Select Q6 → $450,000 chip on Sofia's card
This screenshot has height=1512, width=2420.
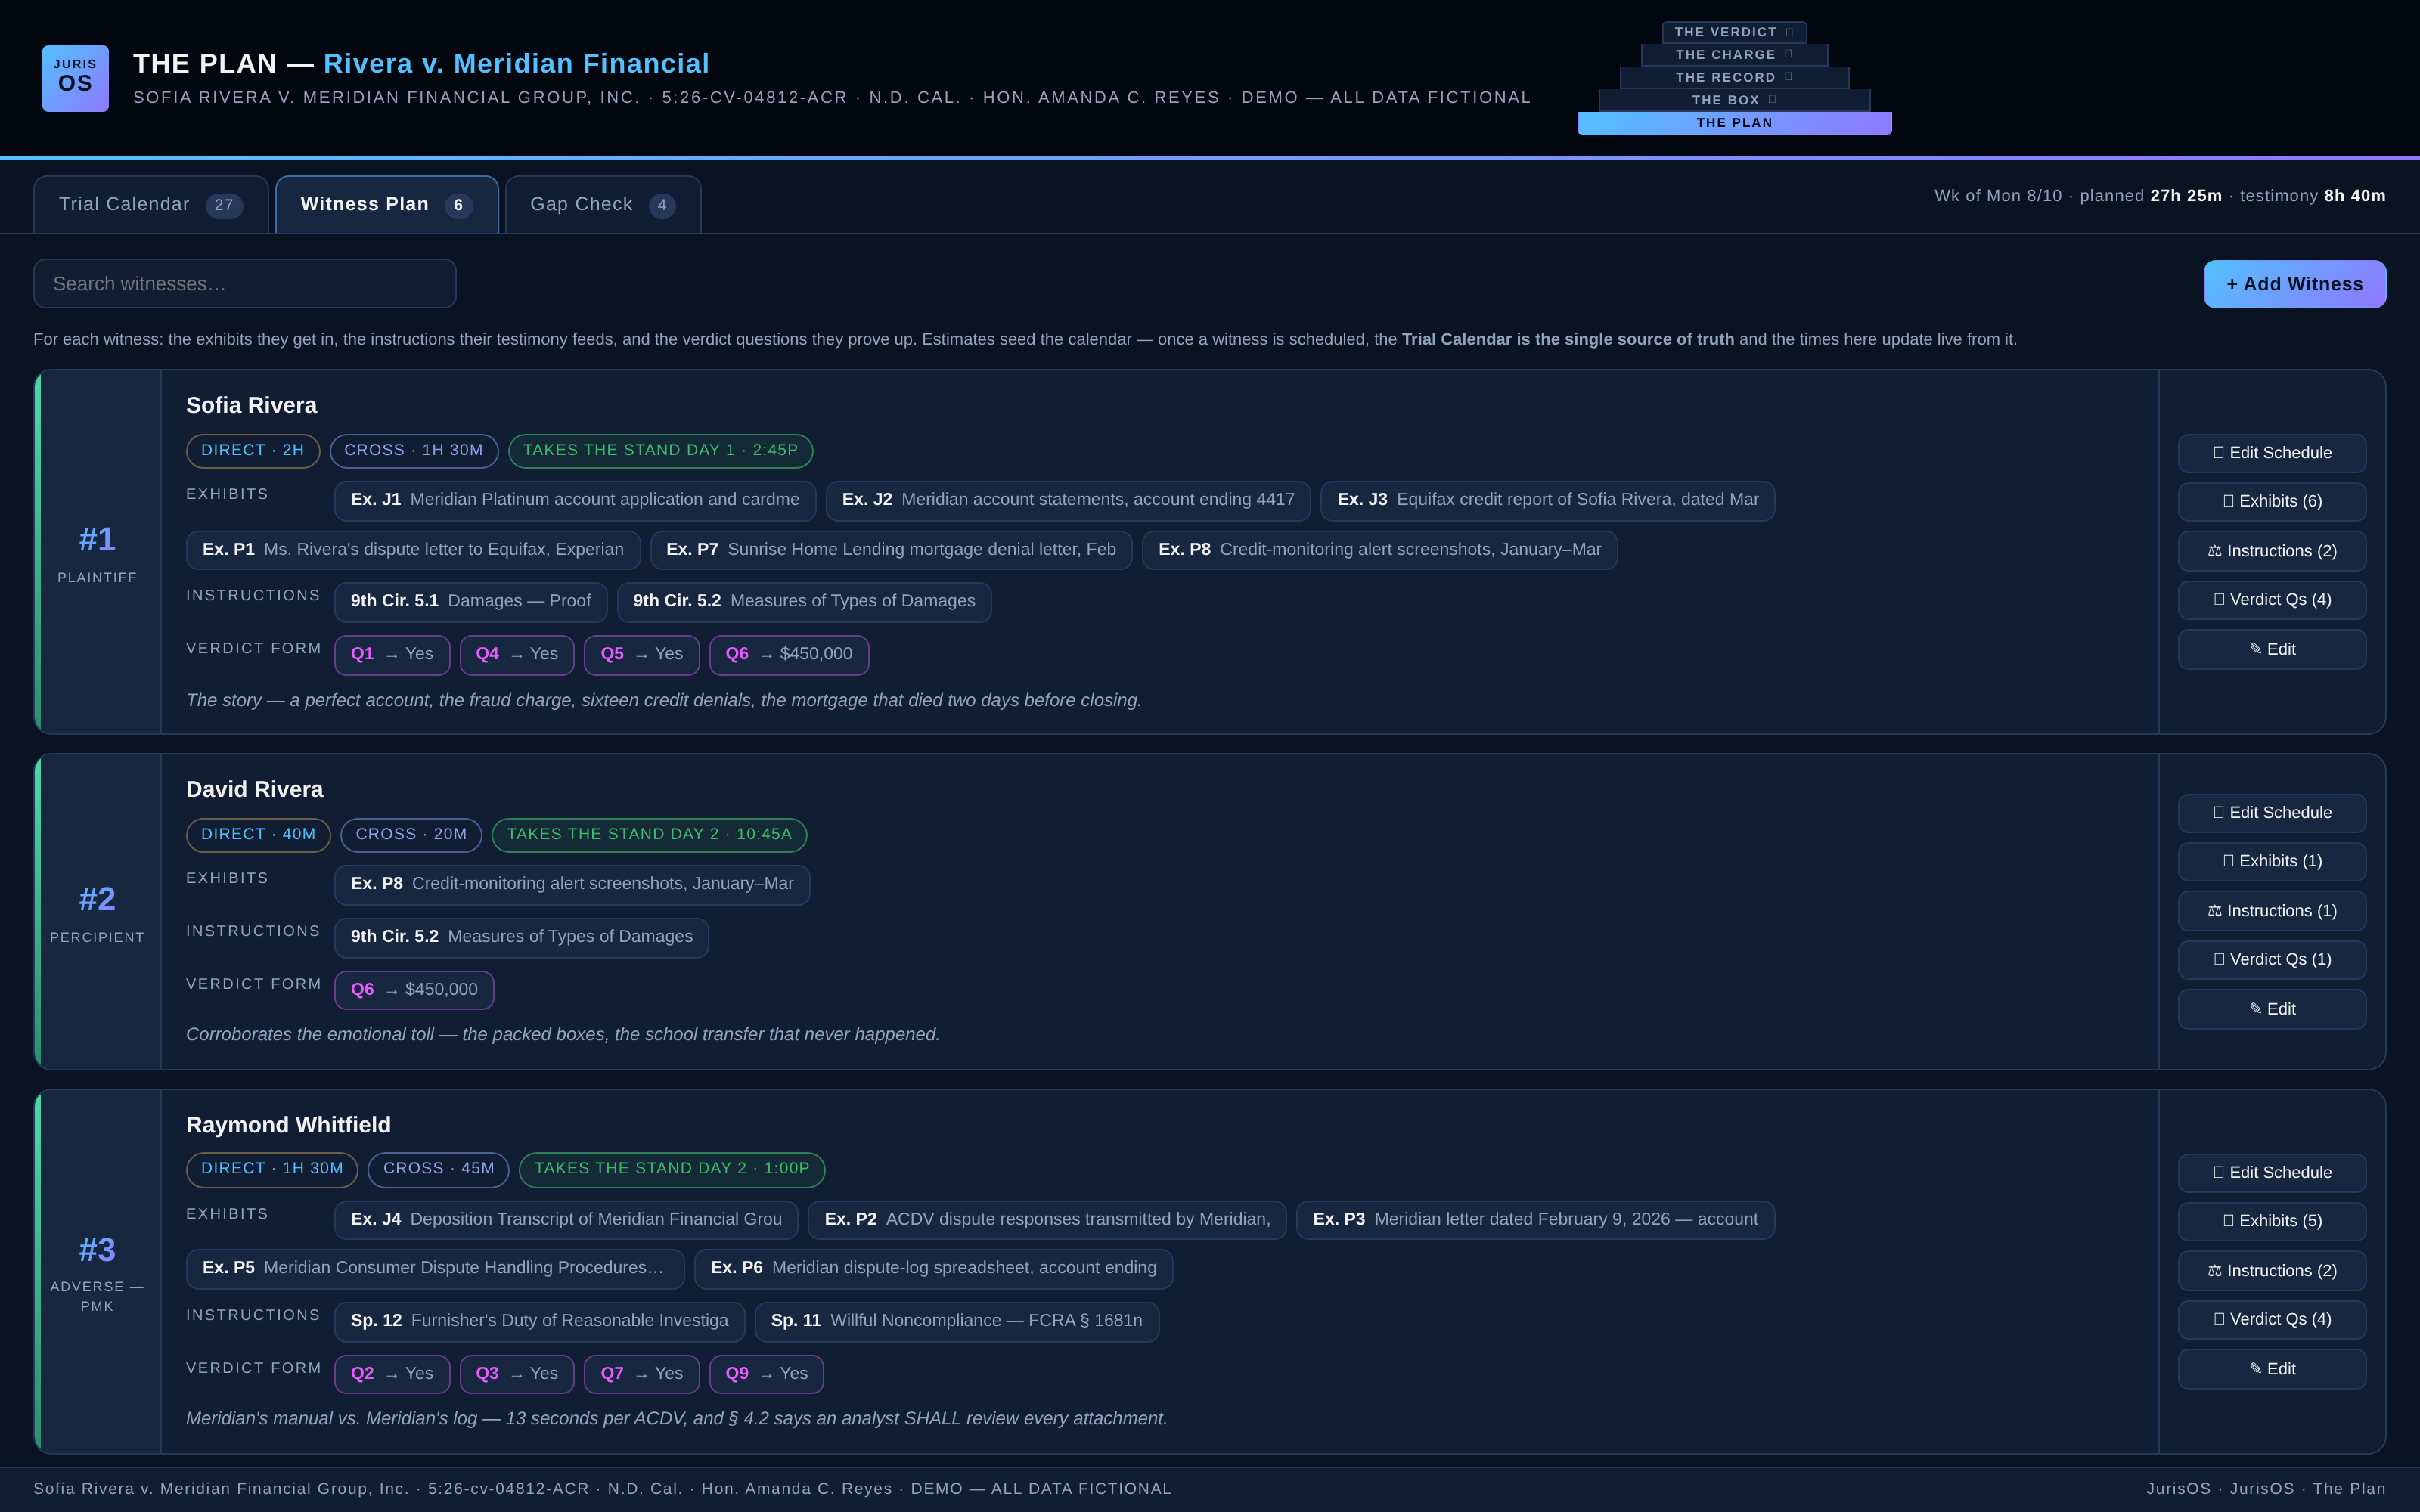point(789,655)
